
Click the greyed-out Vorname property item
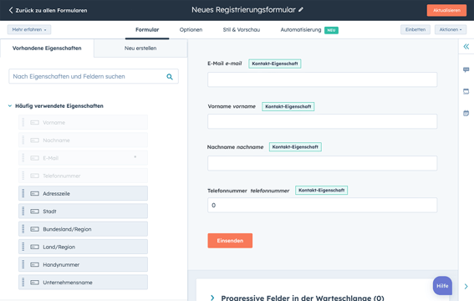point(83,122)
